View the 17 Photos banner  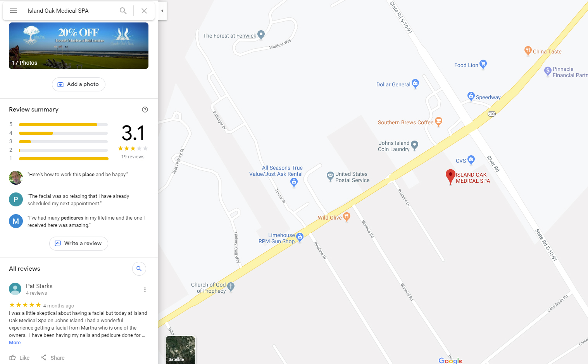coord(79,46)
